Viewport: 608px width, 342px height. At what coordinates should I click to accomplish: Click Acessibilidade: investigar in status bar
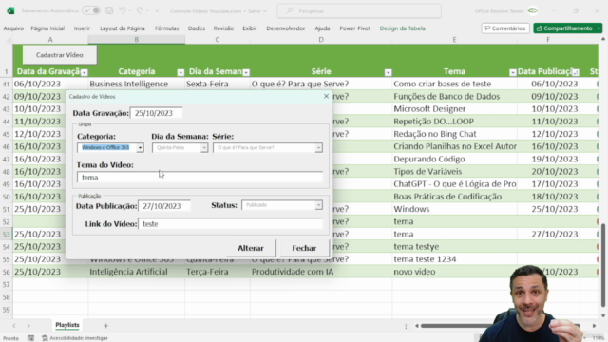[x=75, y=338]
